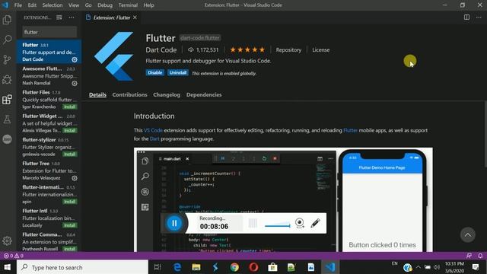The height and width of the screenshot is (274, 487).
Task: Open the editor more actions ellipsis
Action: [479, 18]
